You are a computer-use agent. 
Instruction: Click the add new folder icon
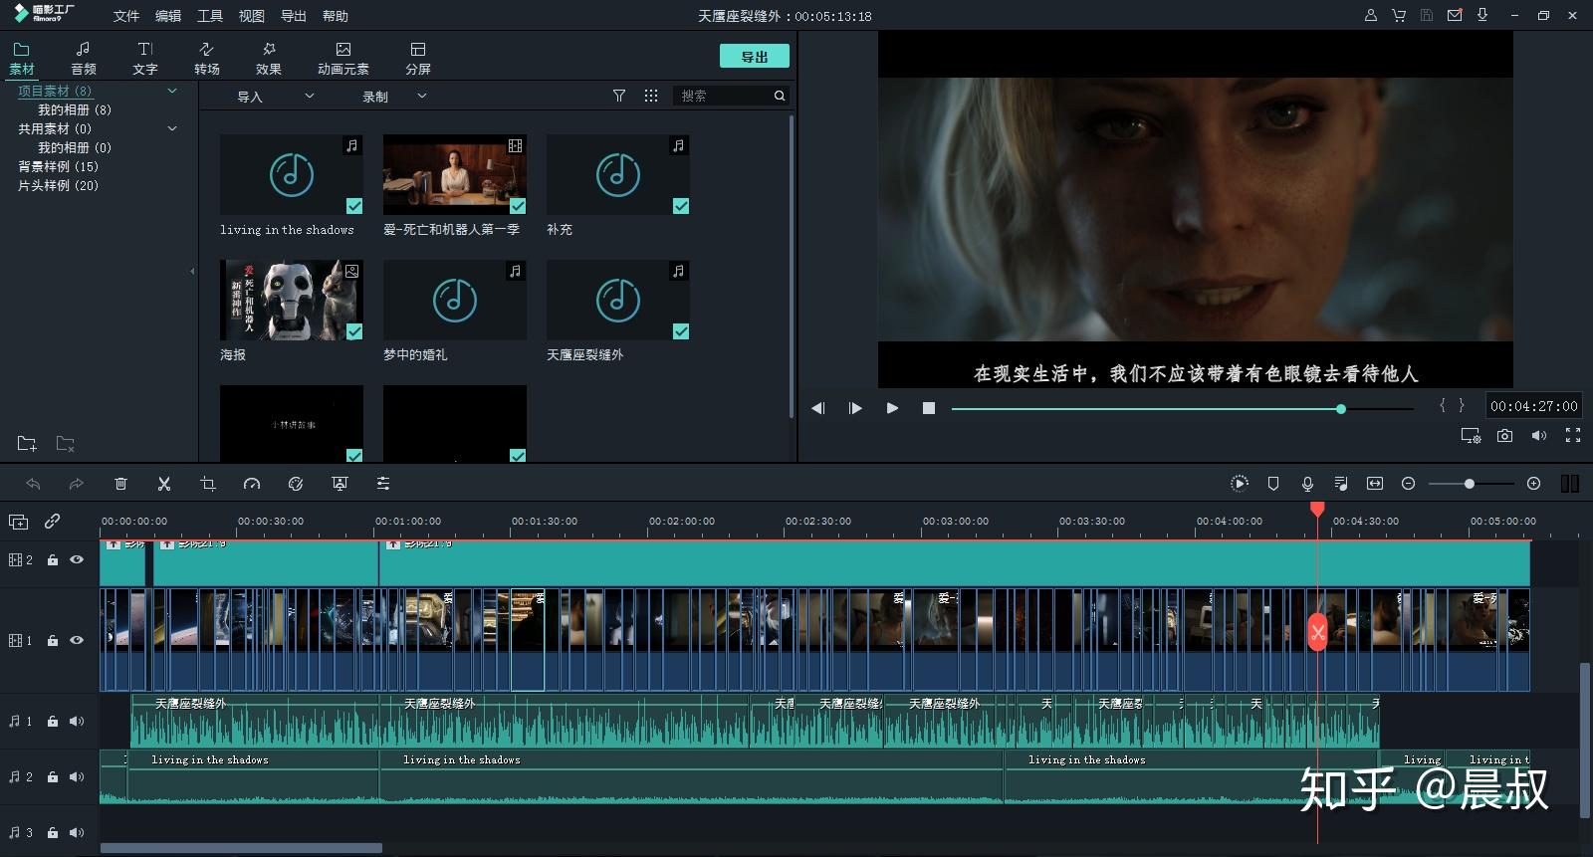click(27, 444)
